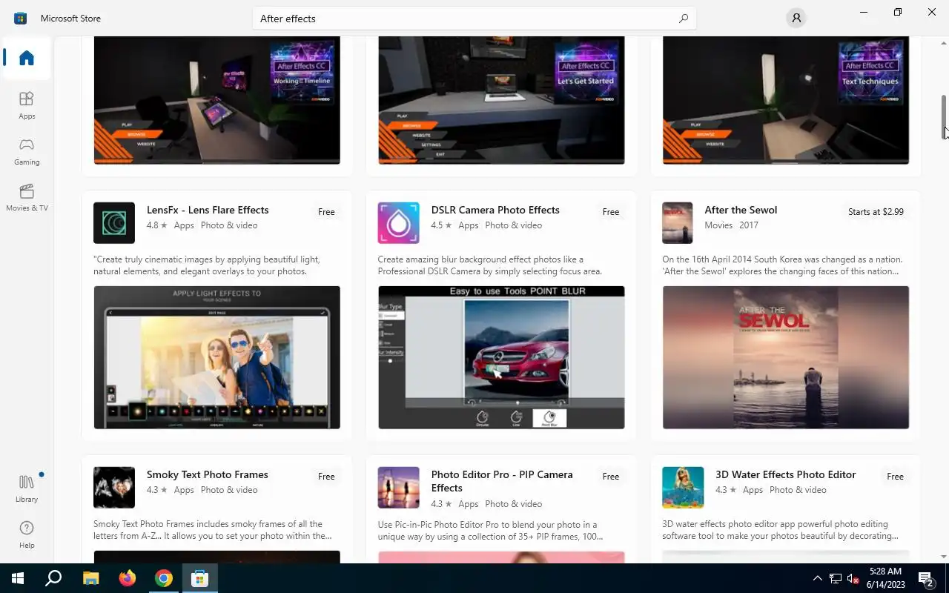
Task: Click the 'Create amazing blur background' description
Action: tap(489, 265)
